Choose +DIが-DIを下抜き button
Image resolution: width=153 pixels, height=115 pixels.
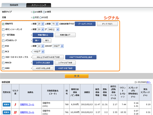(65, 68)
